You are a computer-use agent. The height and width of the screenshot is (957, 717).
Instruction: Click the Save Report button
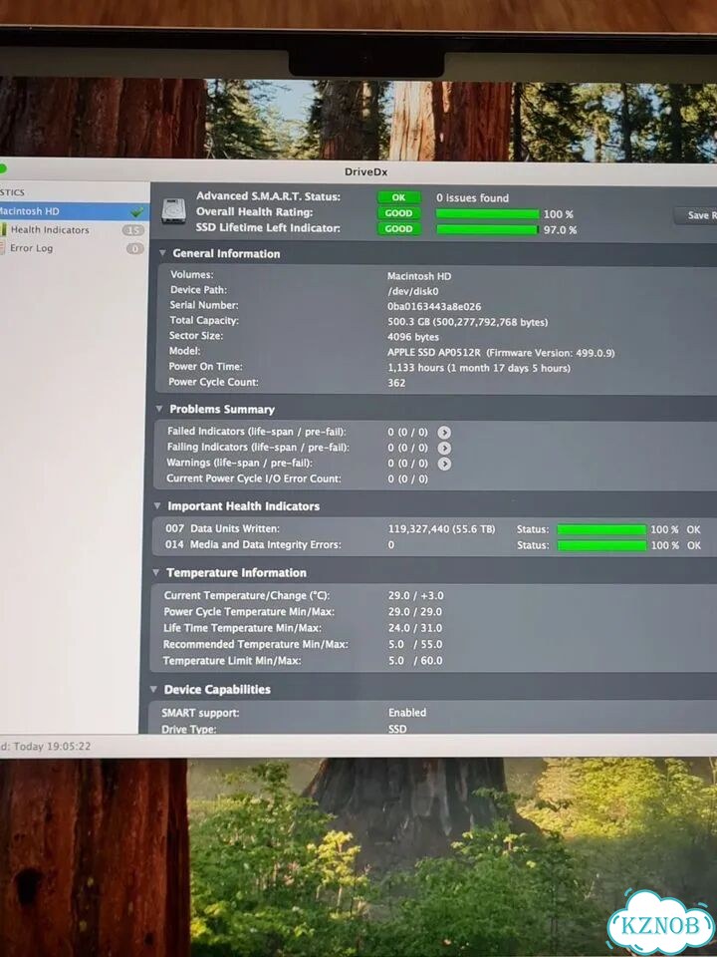(x=695, y=215)
